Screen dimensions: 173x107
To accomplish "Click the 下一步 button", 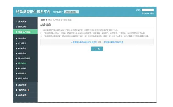I will click(x=97, y=49).
